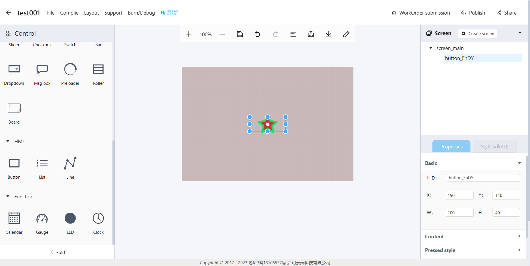Pick the Dropdown control

tap(14, 74)
